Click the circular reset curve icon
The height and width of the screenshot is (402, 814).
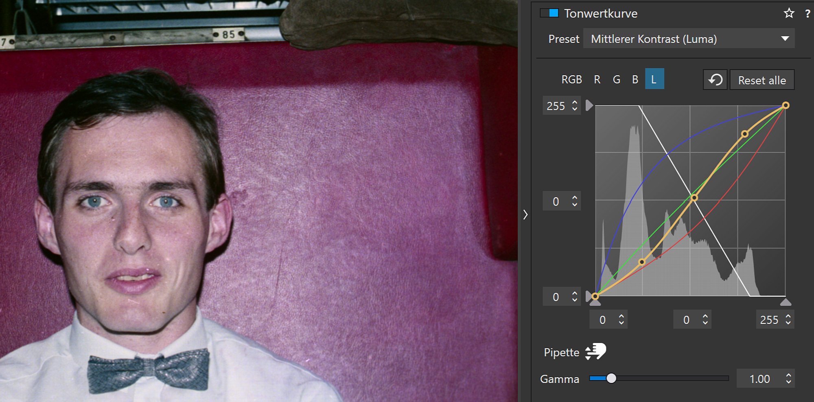point(715,80)
